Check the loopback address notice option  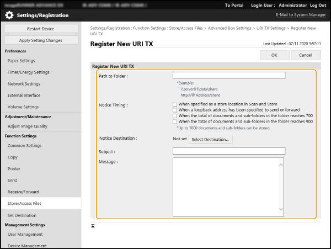pyautogui.click(x=175, y=110)
